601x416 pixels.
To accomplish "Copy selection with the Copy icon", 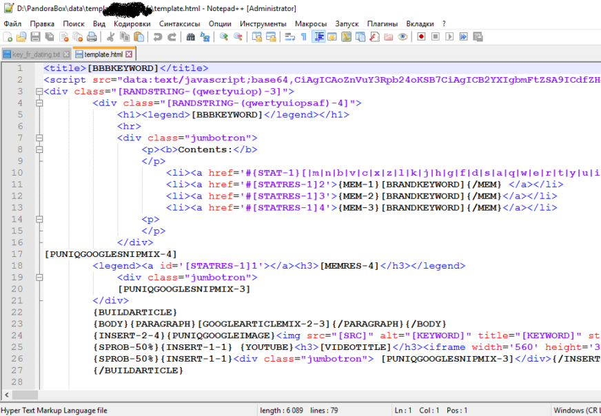I will pyautogui.click(x=125, y=37).
